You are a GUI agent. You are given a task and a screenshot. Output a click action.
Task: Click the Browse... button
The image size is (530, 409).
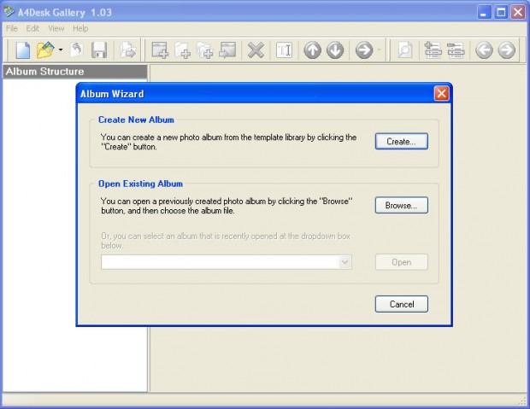pyautogui.click(x=402, y=205)
